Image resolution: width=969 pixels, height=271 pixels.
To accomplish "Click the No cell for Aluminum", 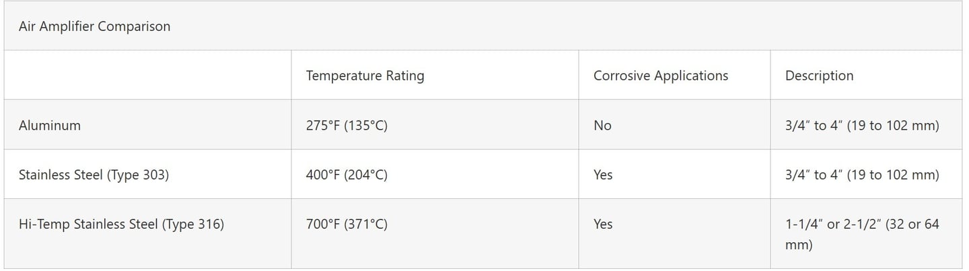I will (x=602, y=125).
